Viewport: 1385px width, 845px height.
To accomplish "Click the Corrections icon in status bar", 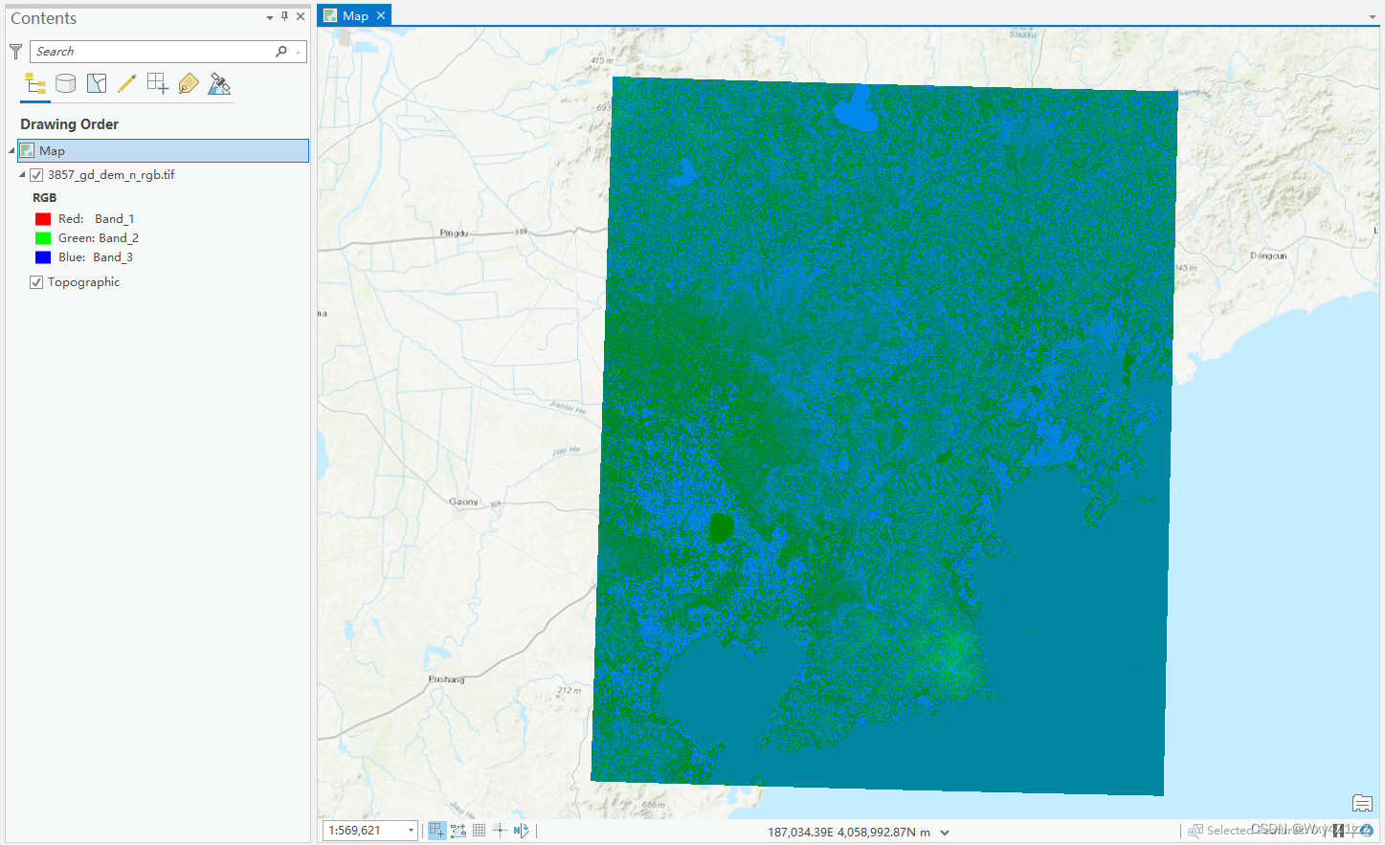I will 500,831.
